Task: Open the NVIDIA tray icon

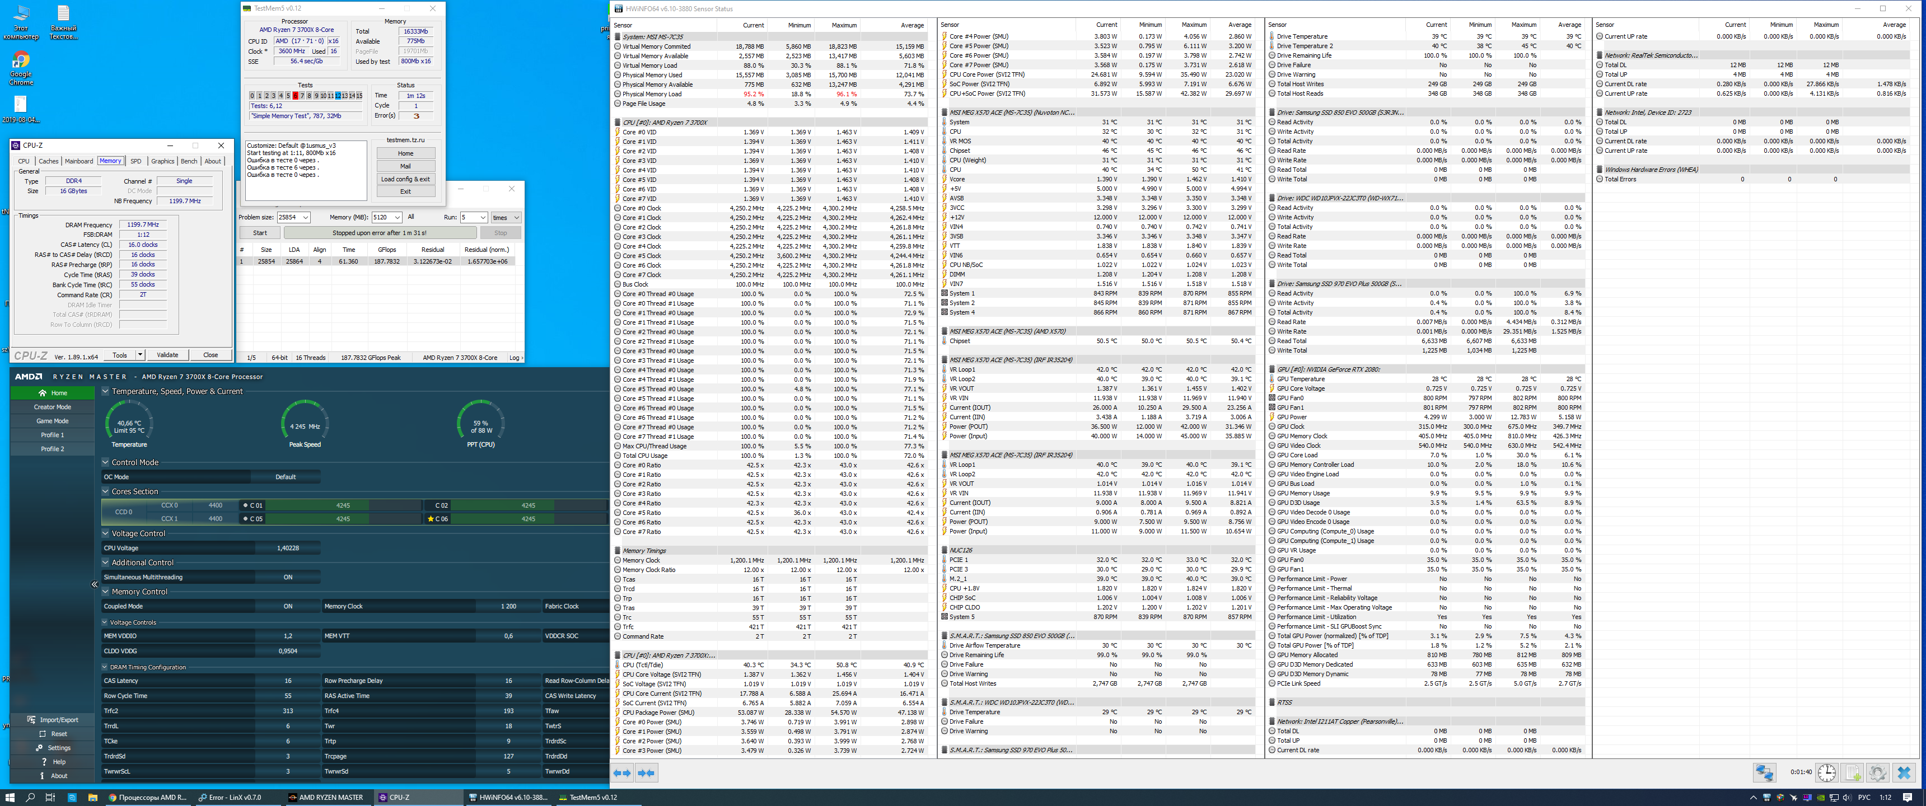Action: click(1821, 798)
